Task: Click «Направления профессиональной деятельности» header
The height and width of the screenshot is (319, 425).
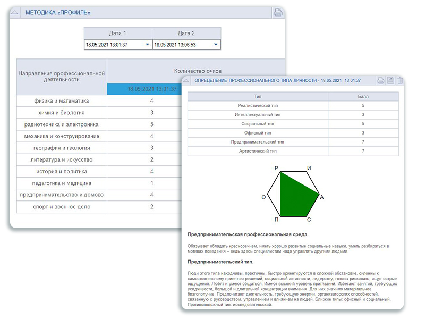Action: [62, 77]
